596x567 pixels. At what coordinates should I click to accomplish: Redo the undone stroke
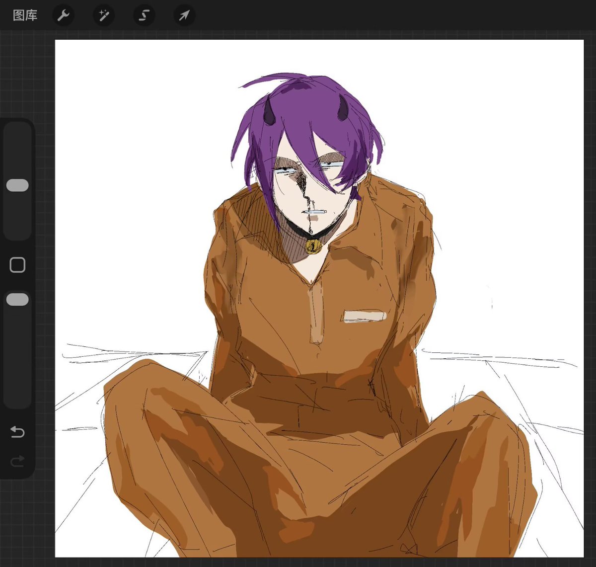[x=17, y=462]
